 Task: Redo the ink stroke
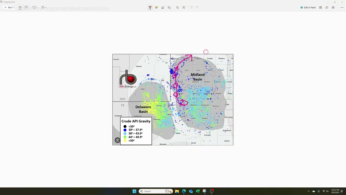[197, 8]
